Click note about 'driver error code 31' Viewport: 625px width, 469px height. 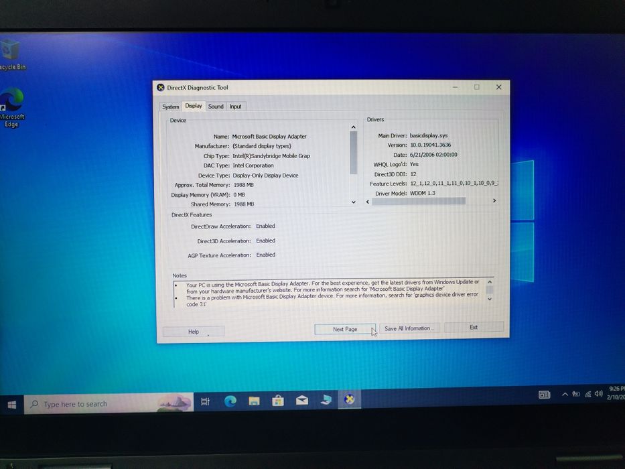point(332,299)
